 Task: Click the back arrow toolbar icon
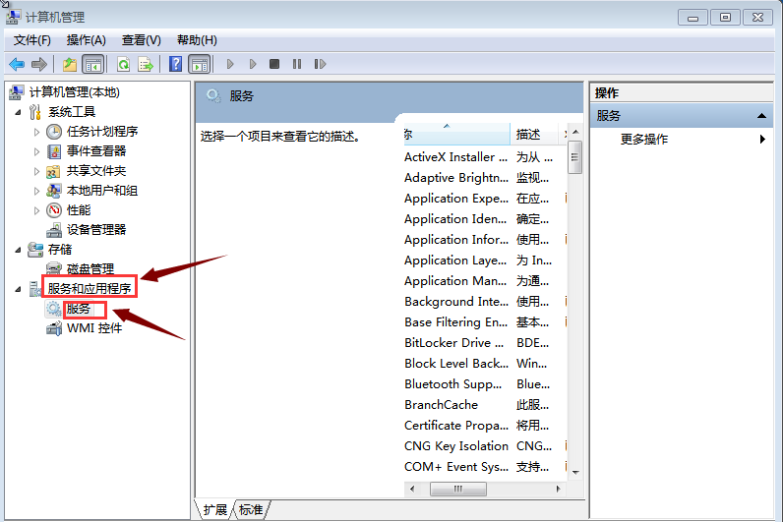point(17,64)
